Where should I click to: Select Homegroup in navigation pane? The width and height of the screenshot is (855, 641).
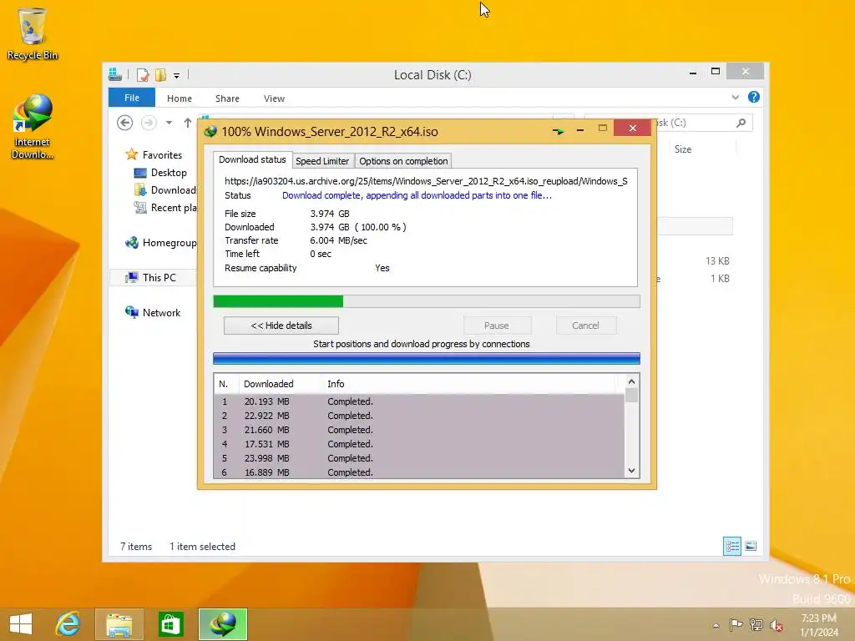(x=161, y=243)
